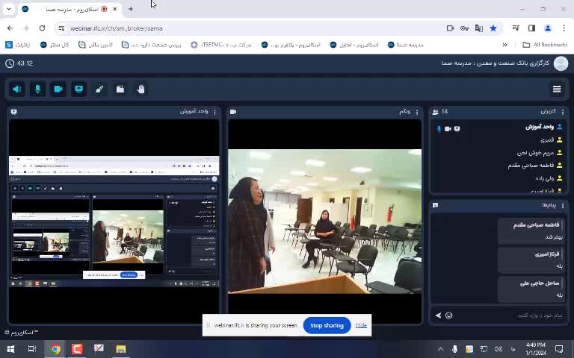Open the emoji picker in chat
Screen dimensions: 574x358
click(448, 315)
